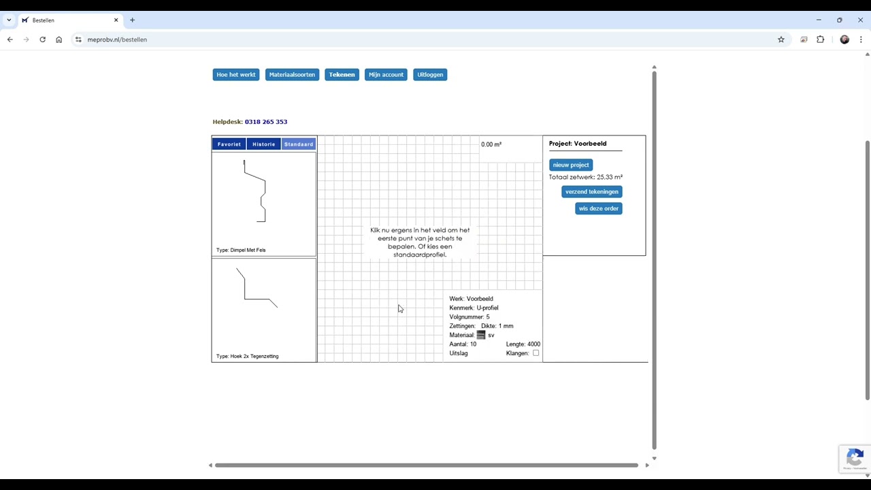This screenshot has width=871, height=490.
Task: Click the inner page scroll down arrow
Action: pyautogui.click(x=654, y=459)
